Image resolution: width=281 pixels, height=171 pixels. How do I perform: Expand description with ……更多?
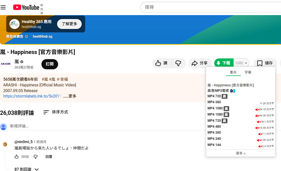pos(70,96)
